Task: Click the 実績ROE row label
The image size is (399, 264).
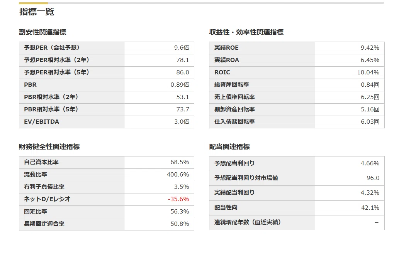Action: [226, 48]
